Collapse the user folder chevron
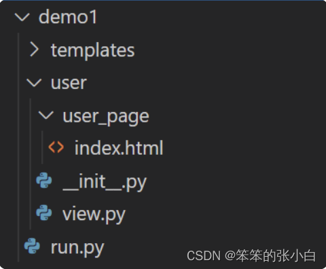This screenshot has width=326, height=269. [x=34, y=83]
